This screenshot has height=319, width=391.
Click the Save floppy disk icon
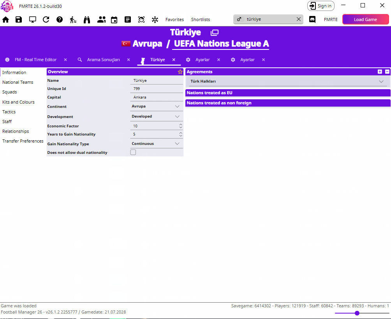[x=19, y=19]
